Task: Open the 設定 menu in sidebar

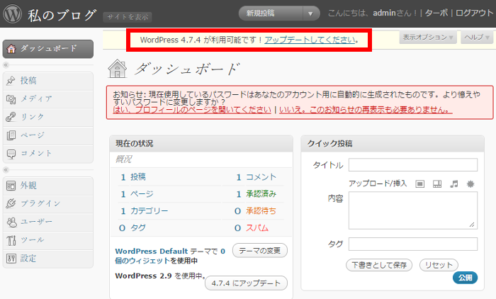Action: point(48,259)
